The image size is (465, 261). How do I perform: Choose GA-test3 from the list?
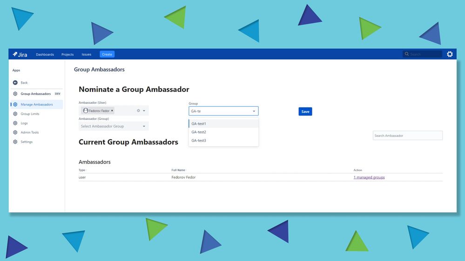[x=223, y=141]
